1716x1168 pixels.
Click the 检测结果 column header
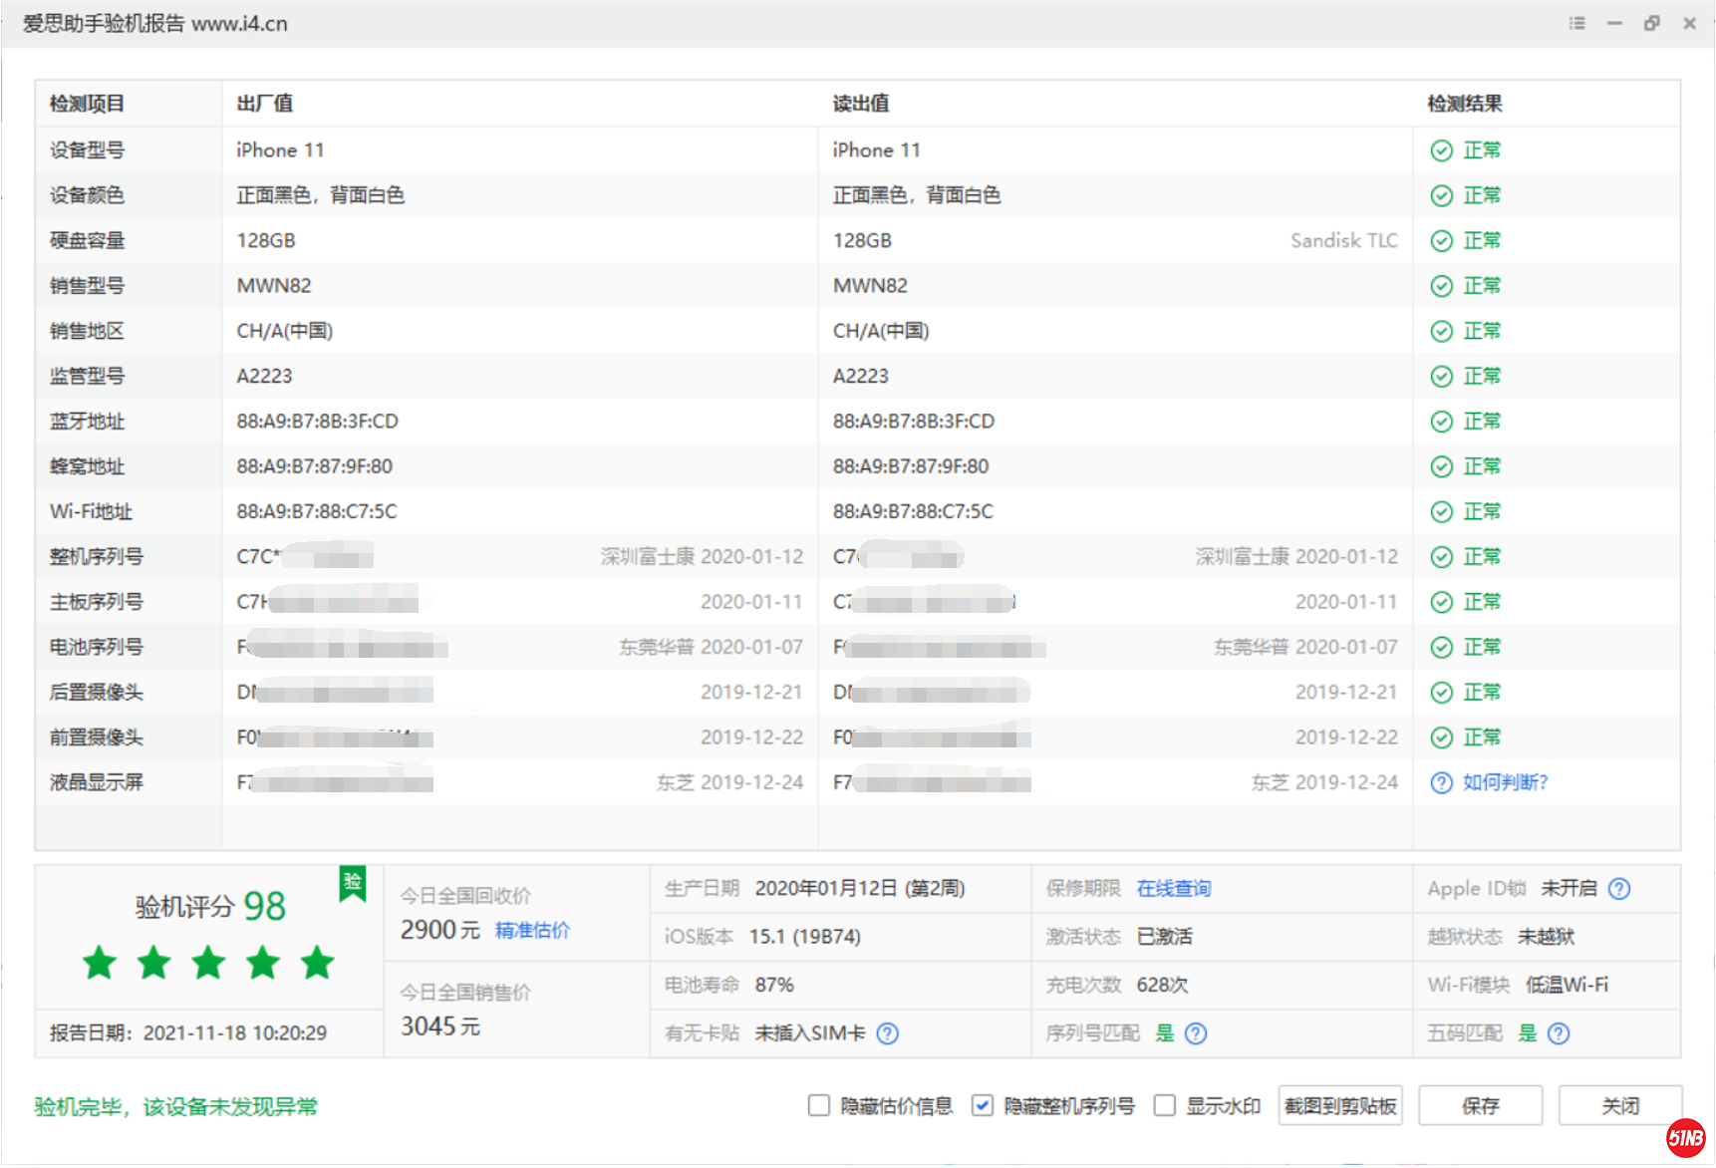(x=1465, y=104)
